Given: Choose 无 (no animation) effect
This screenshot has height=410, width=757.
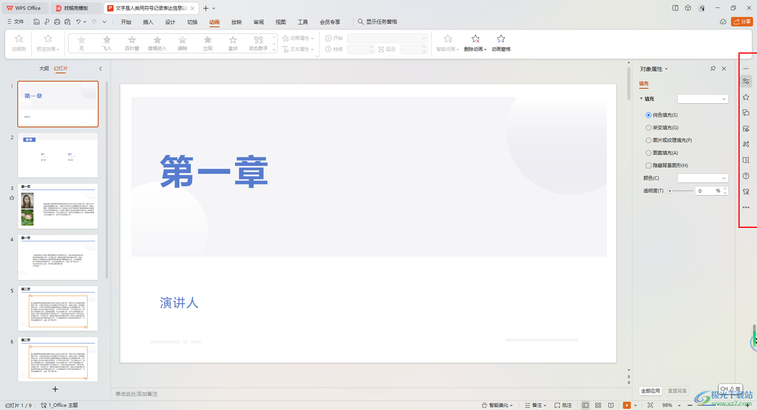Looking at the screenshot, I should click(x=82, y=43).
